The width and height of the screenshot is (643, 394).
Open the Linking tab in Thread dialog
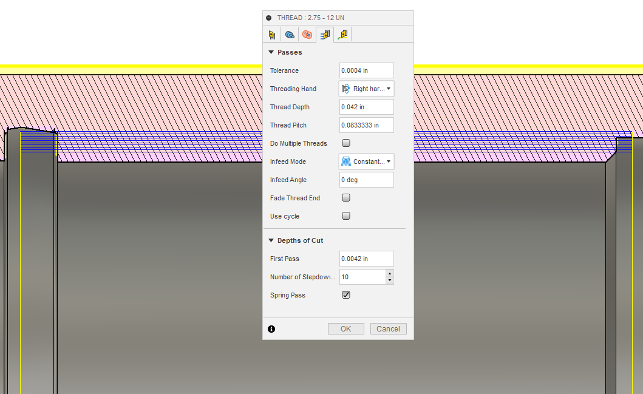343,35
